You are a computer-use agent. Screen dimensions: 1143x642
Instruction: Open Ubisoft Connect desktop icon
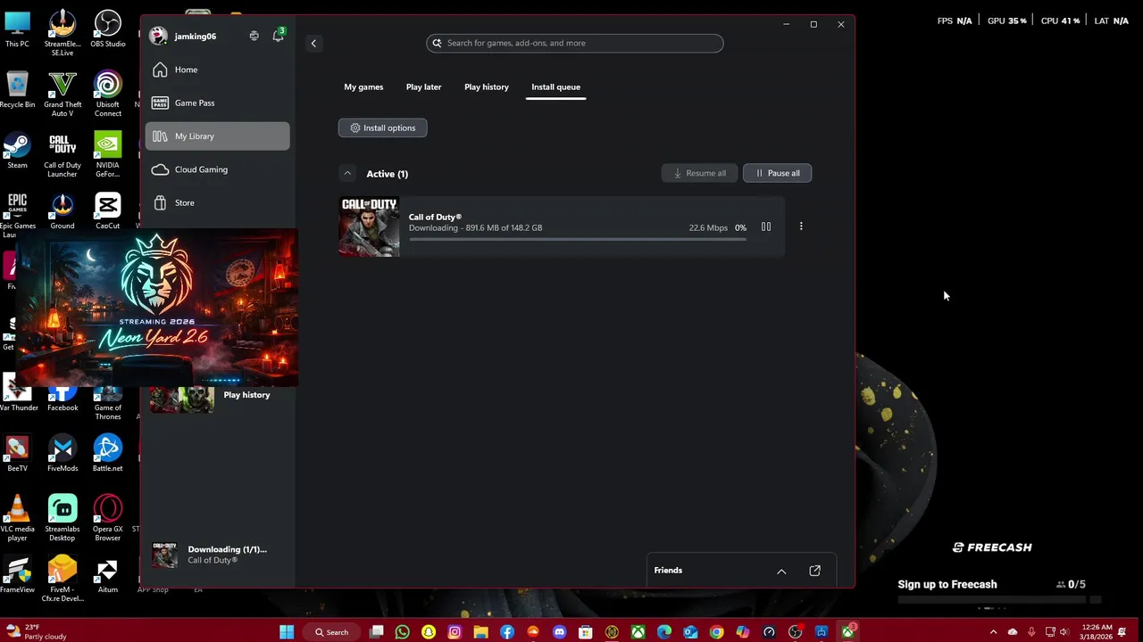tap(108, 95)
